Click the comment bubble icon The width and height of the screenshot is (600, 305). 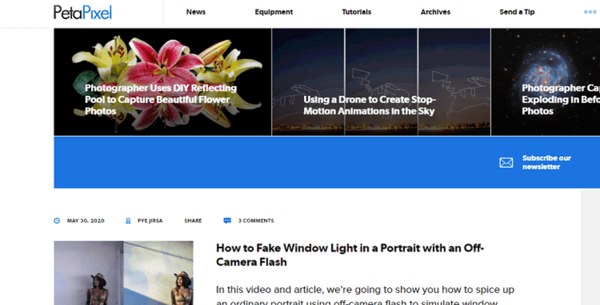tap(227, 221)
